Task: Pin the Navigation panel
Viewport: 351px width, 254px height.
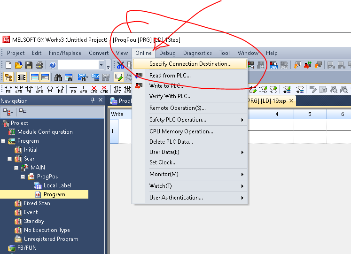Action: point(93,100)
